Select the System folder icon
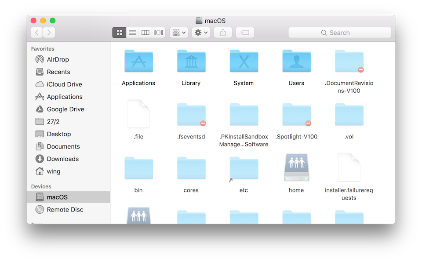The image size is (422, 262). [x=244, y=61]
